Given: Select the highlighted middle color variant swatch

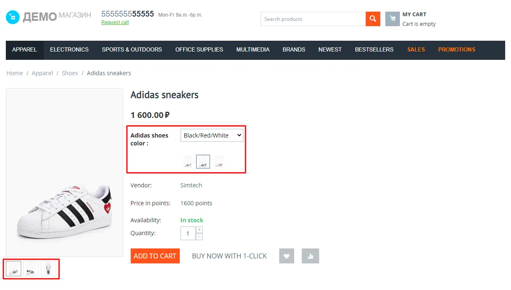Looking at the screenshot, I should (x=203, y=162).
